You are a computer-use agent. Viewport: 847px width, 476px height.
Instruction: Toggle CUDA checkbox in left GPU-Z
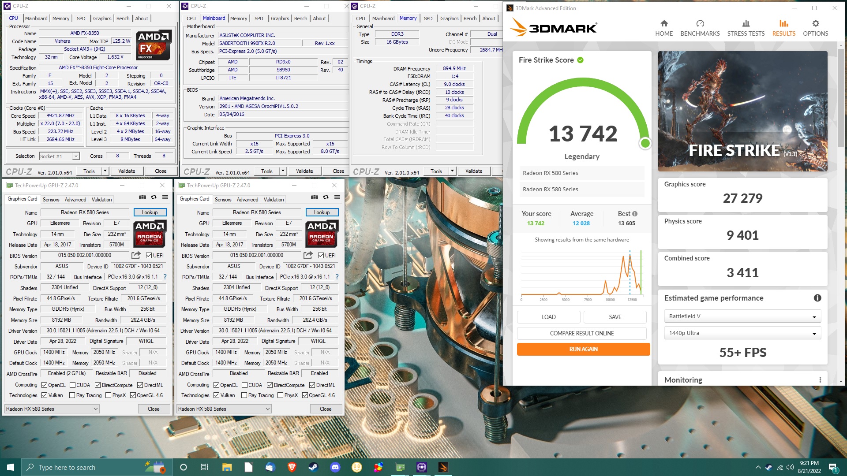coord(72,385)
